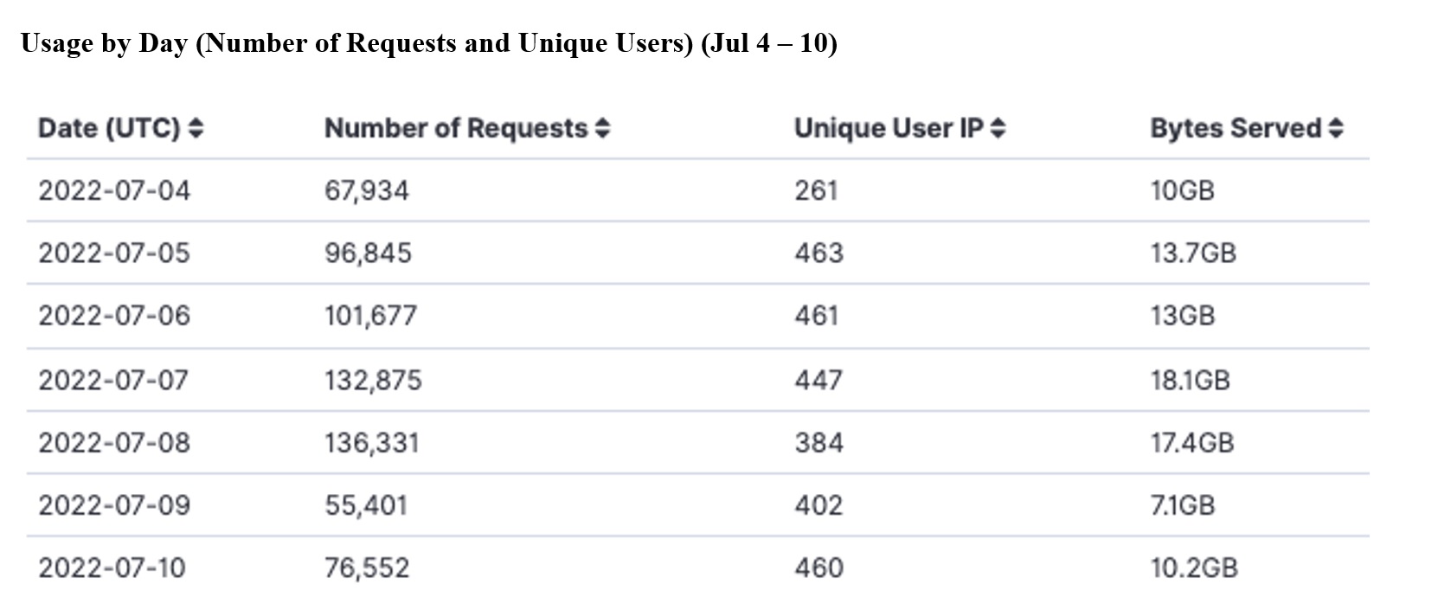Click the 132,875 requests cell
This screenshot has width=1438, height=616.
point(373,380)
